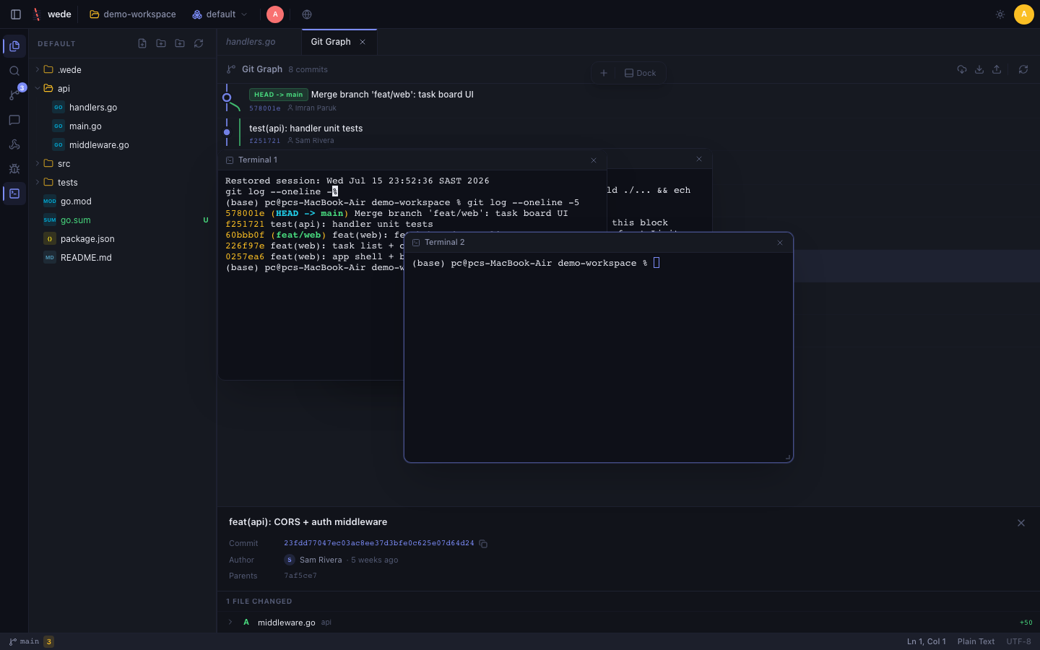Expand the tests folder

click(123, 183)
